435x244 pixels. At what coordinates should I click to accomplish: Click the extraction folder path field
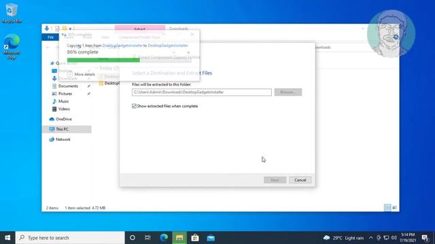[x=202, y=92]
